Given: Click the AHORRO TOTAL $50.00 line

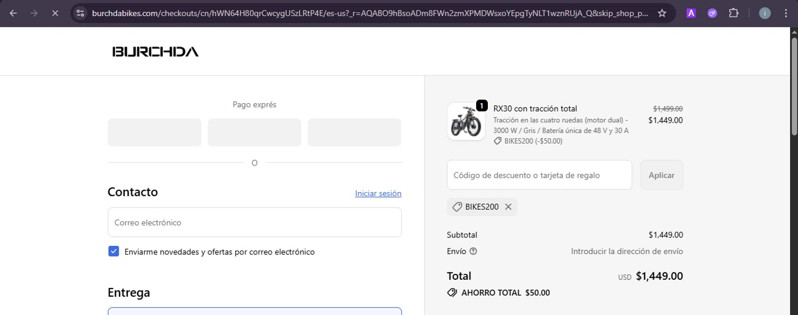Looking at the screenshot, I should 498,293.
